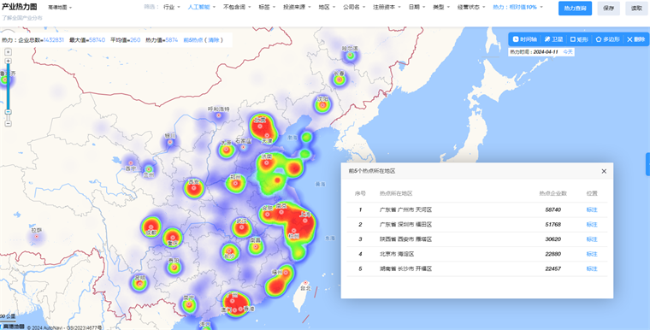This screenshot has height=330, width=650.
Task: Click the map zoom slider handle
Action: coord(8,112)
